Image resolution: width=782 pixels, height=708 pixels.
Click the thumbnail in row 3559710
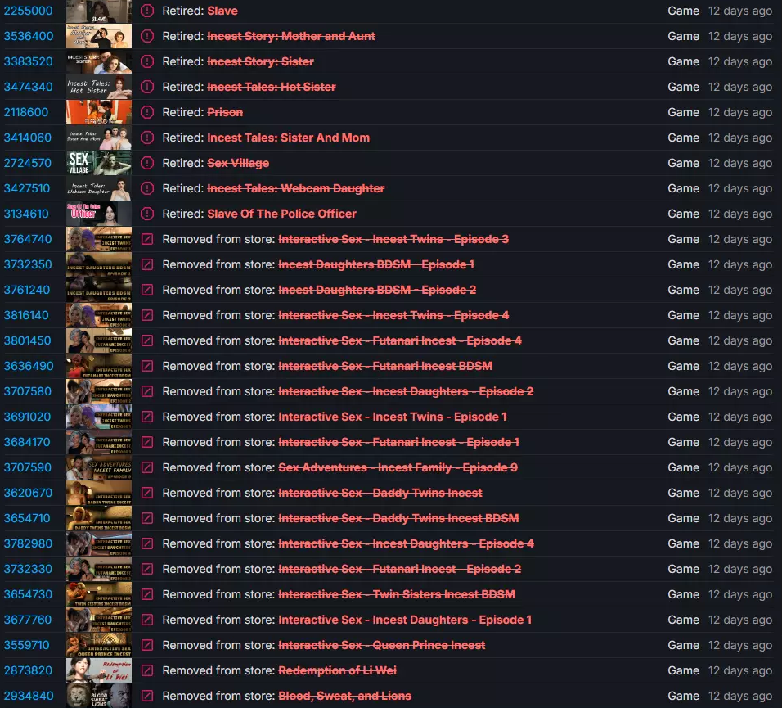[99, 645]
